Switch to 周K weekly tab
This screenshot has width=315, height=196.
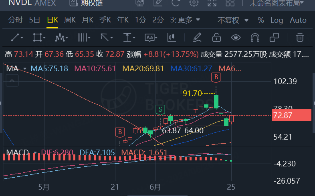coord(70,20)
